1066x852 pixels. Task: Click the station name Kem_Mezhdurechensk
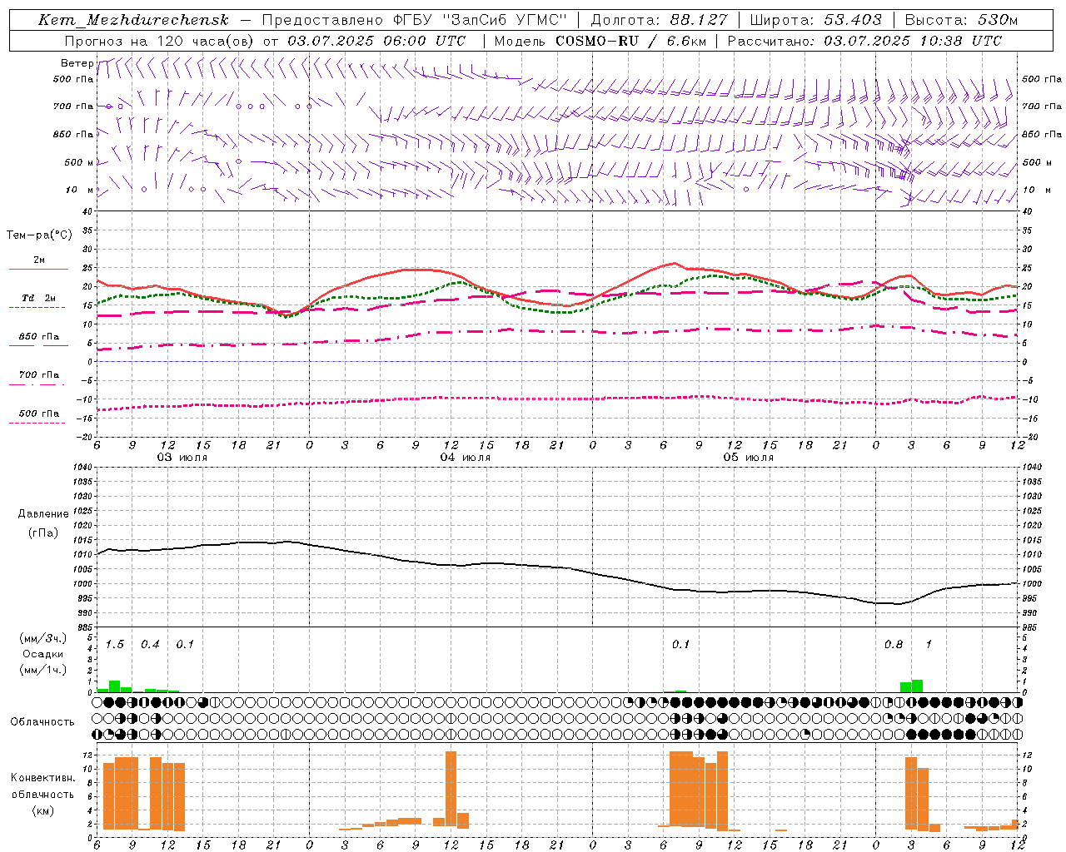click(x=133, y=20)
